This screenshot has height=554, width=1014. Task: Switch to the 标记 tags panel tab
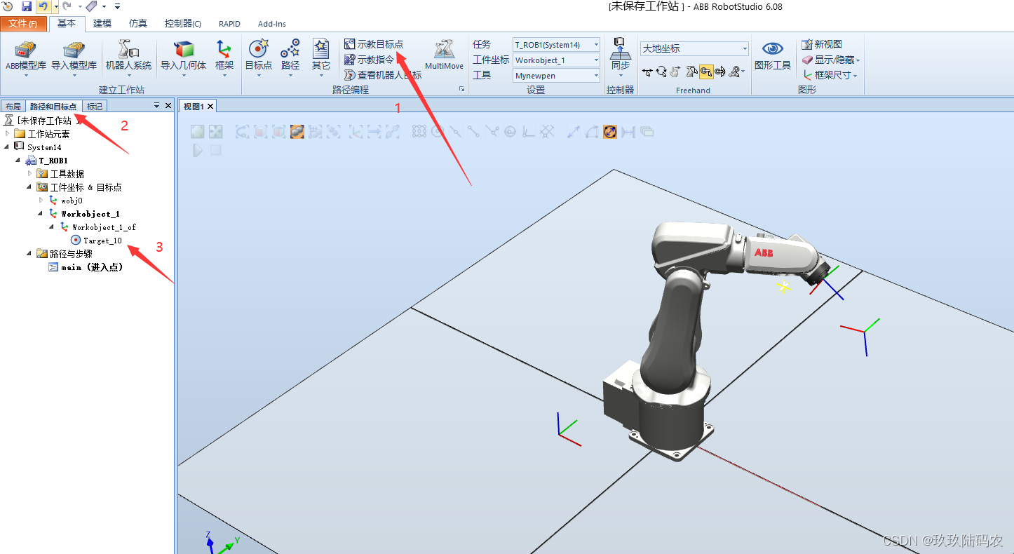pyautogui.click(x=95, y=107)
